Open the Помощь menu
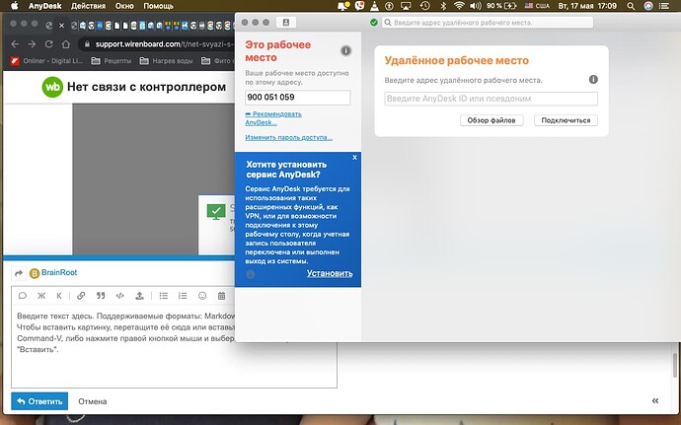The height and width of the screenshot is (425, 681). point(158,6)
